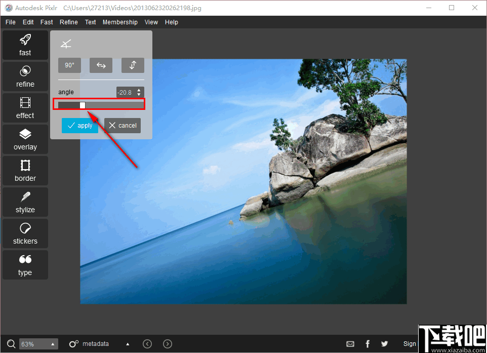487x353 pixels.
Task: Open the 63% zoom level dropdown
Action: pos(39,344)
